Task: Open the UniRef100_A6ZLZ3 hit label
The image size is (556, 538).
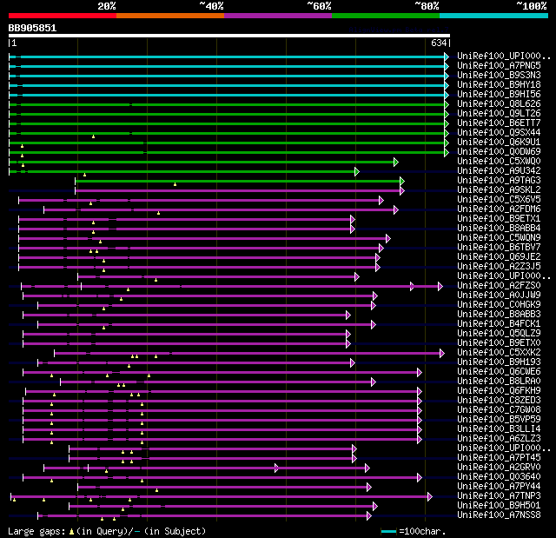Action: [x=499, y=439]
